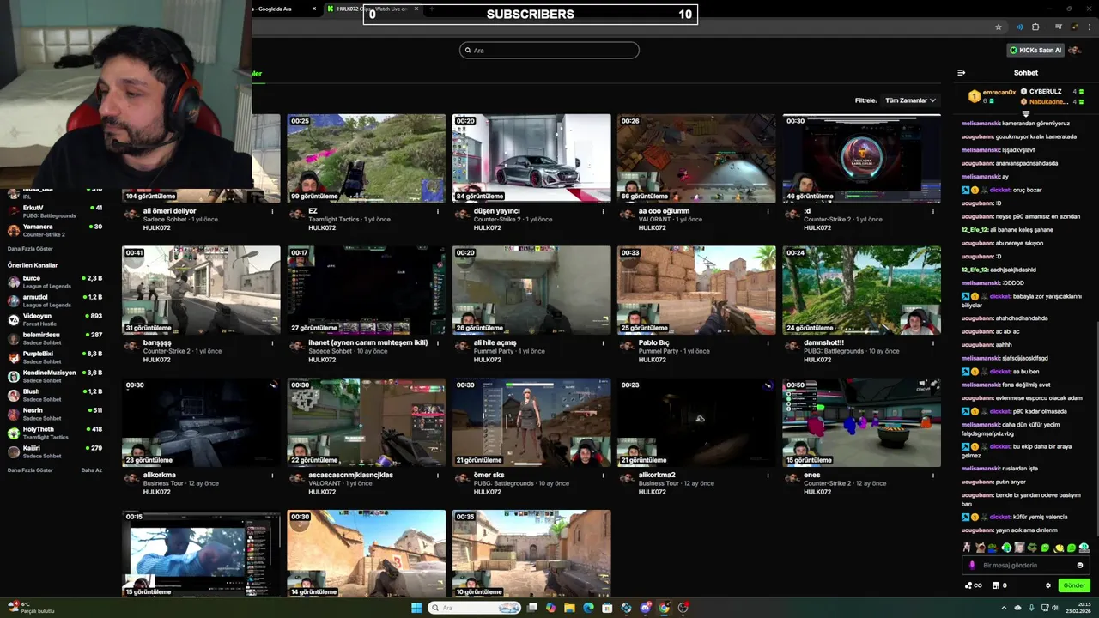
Task: Open Copilot from the taskbar
Action: [x=550, y=608]
